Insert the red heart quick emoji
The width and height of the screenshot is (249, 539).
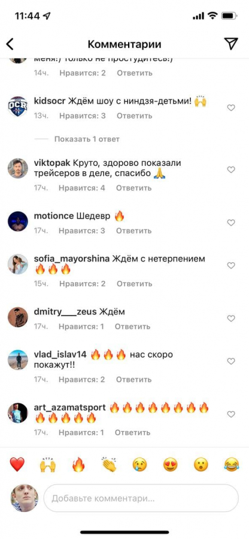(x=17, y=465)
